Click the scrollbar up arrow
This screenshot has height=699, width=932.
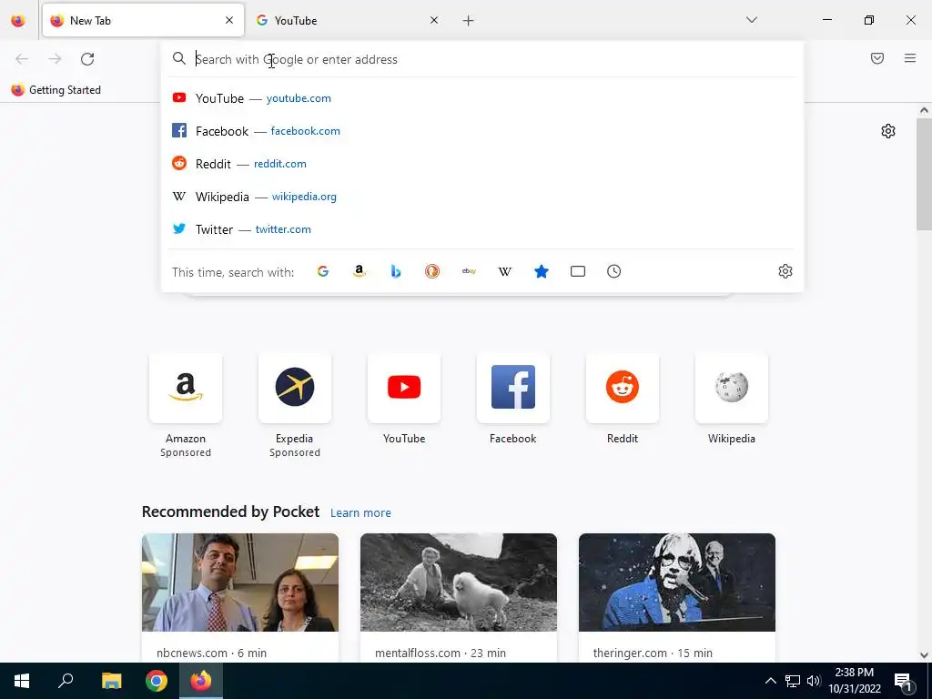pos(924,110)
